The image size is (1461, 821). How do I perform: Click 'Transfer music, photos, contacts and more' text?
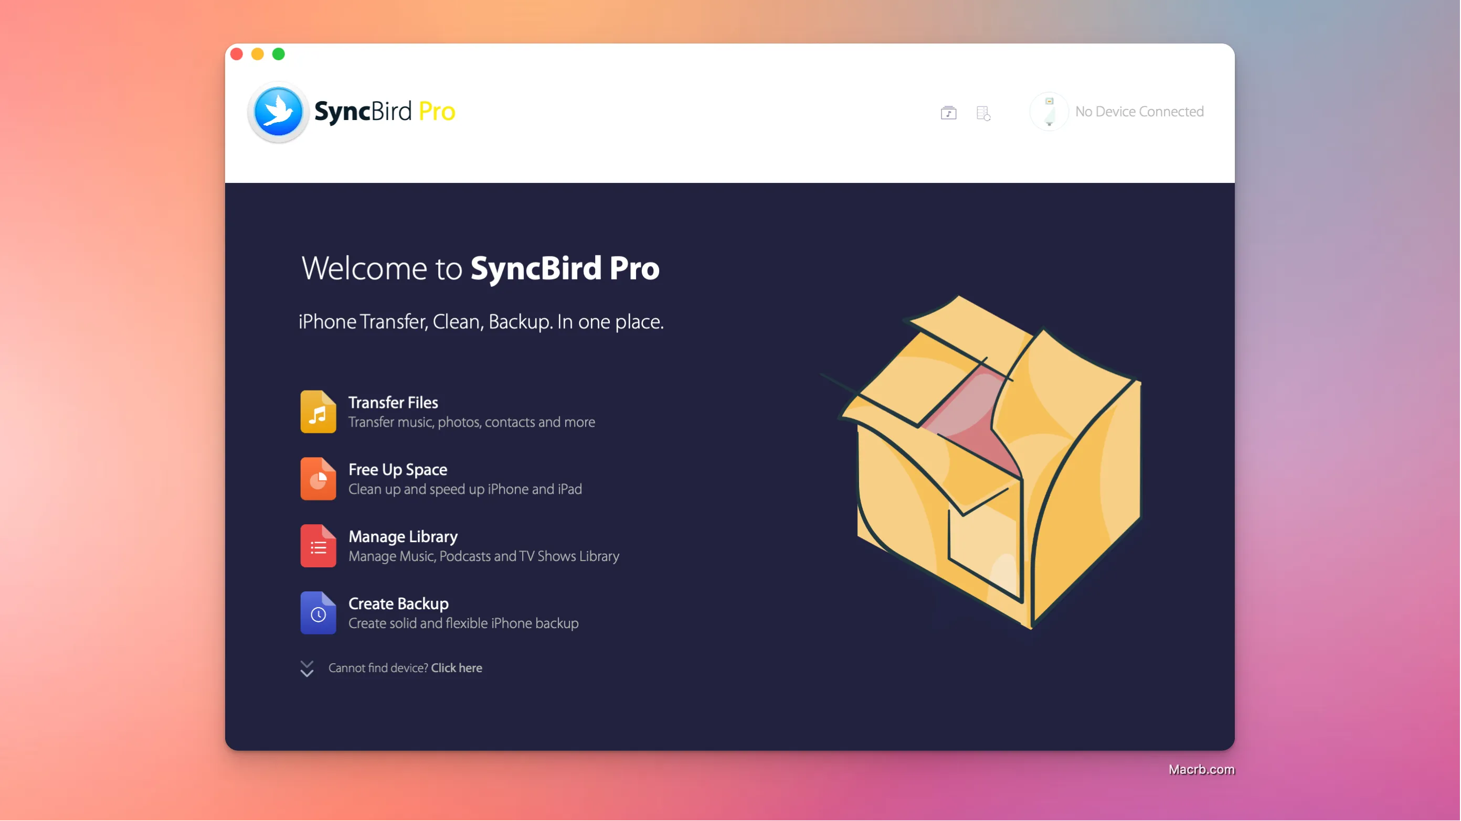[x=471, y=422]
